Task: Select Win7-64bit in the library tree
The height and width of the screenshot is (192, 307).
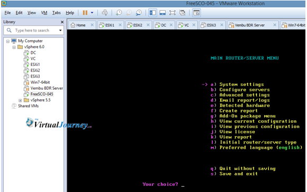Action: click(40, 82)
